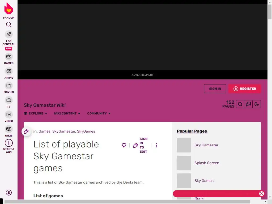Screen dimensions: 272x204
Task: Expand the Explore menu
Action: click(x=35, y=113)
